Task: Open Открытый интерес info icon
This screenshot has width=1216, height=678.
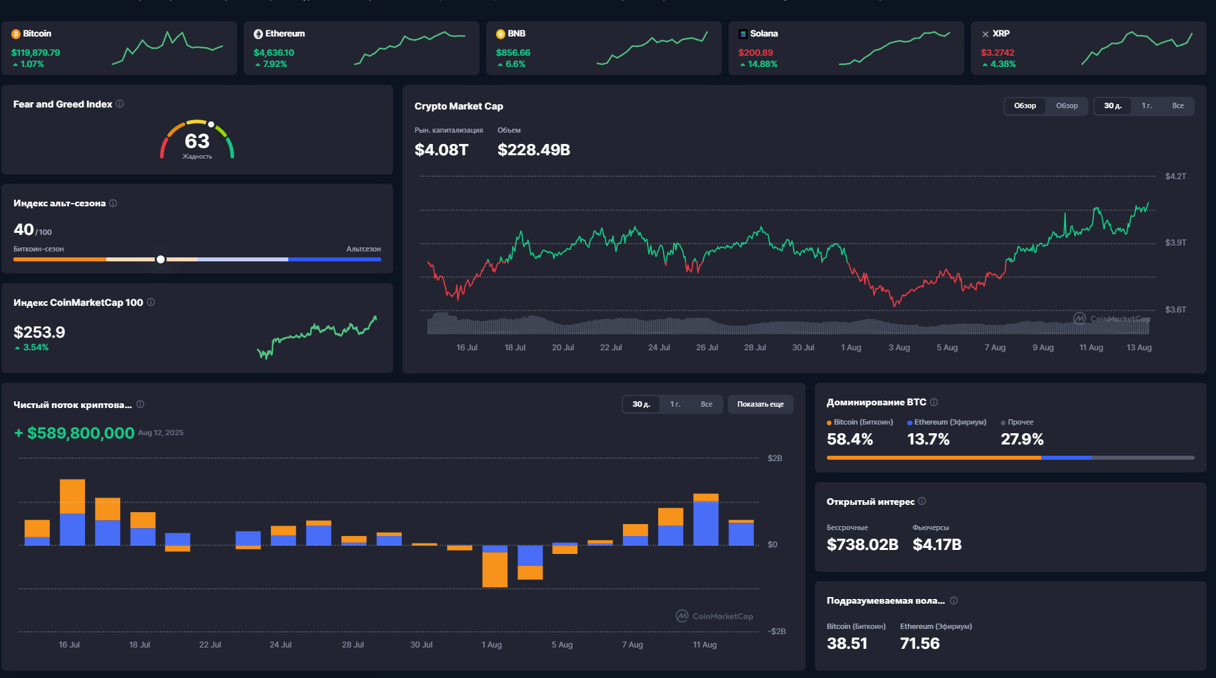Action: click(922, 502)
